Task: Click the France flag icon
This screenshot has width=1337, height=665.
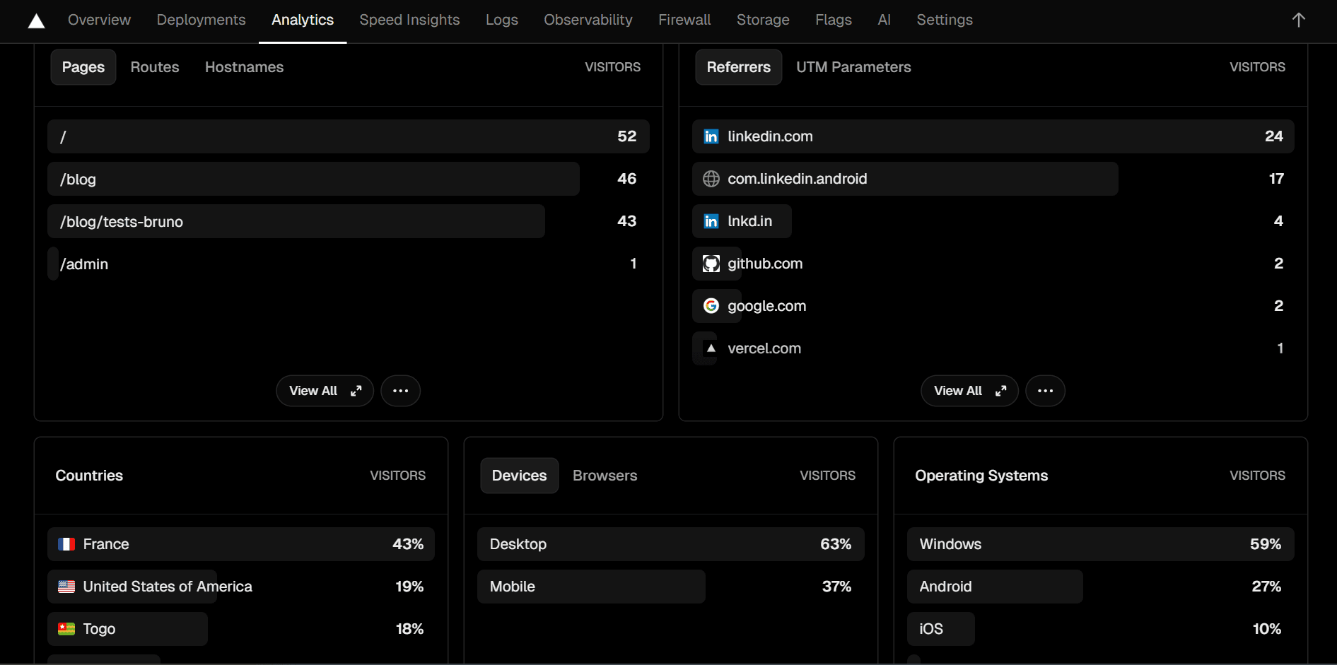Action: point(66,543)
